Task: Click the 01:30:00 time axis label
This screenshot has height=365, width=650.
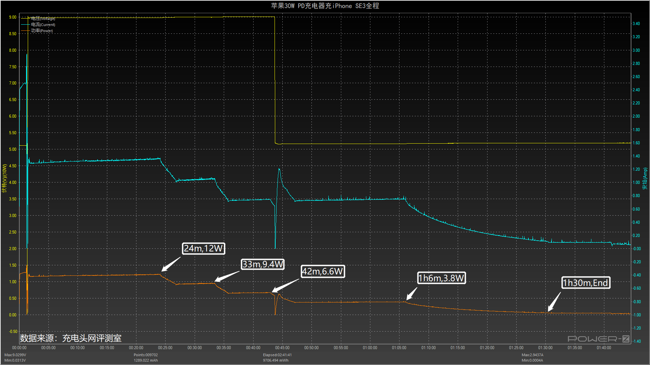Action: [545, 348]
